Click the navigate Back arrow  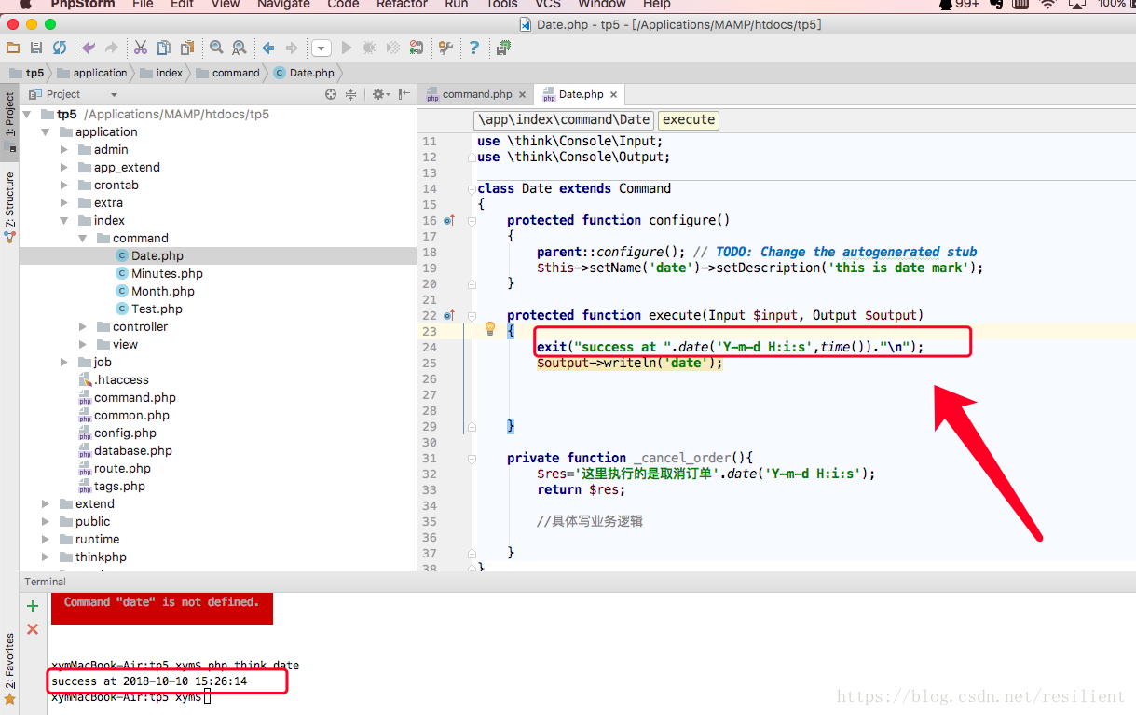268,48
